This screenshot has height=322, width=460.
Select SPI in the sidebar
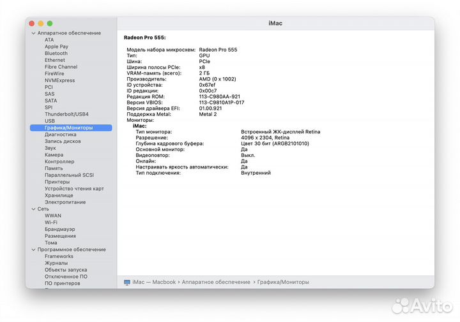(x=49, y=107)
